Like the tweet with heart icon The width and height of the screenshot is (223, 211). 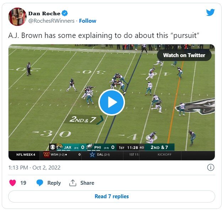pyautogui.click(x=13, y=183)
